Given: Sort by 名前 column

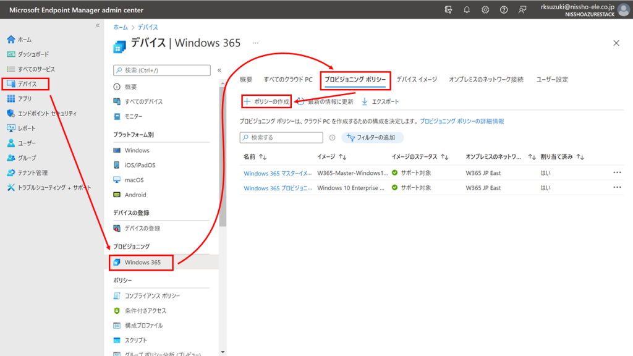Looking at the screenshot, I should coord(255,156).
